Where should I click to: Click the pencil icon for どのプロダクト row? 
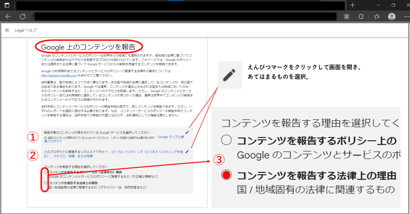187,152
